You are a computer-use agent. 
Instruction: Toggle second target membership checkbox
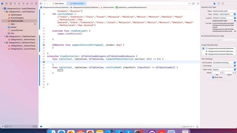click(203, 51)
